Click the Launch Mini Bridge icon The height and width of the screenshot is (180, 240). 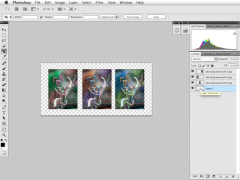point(25,9)
